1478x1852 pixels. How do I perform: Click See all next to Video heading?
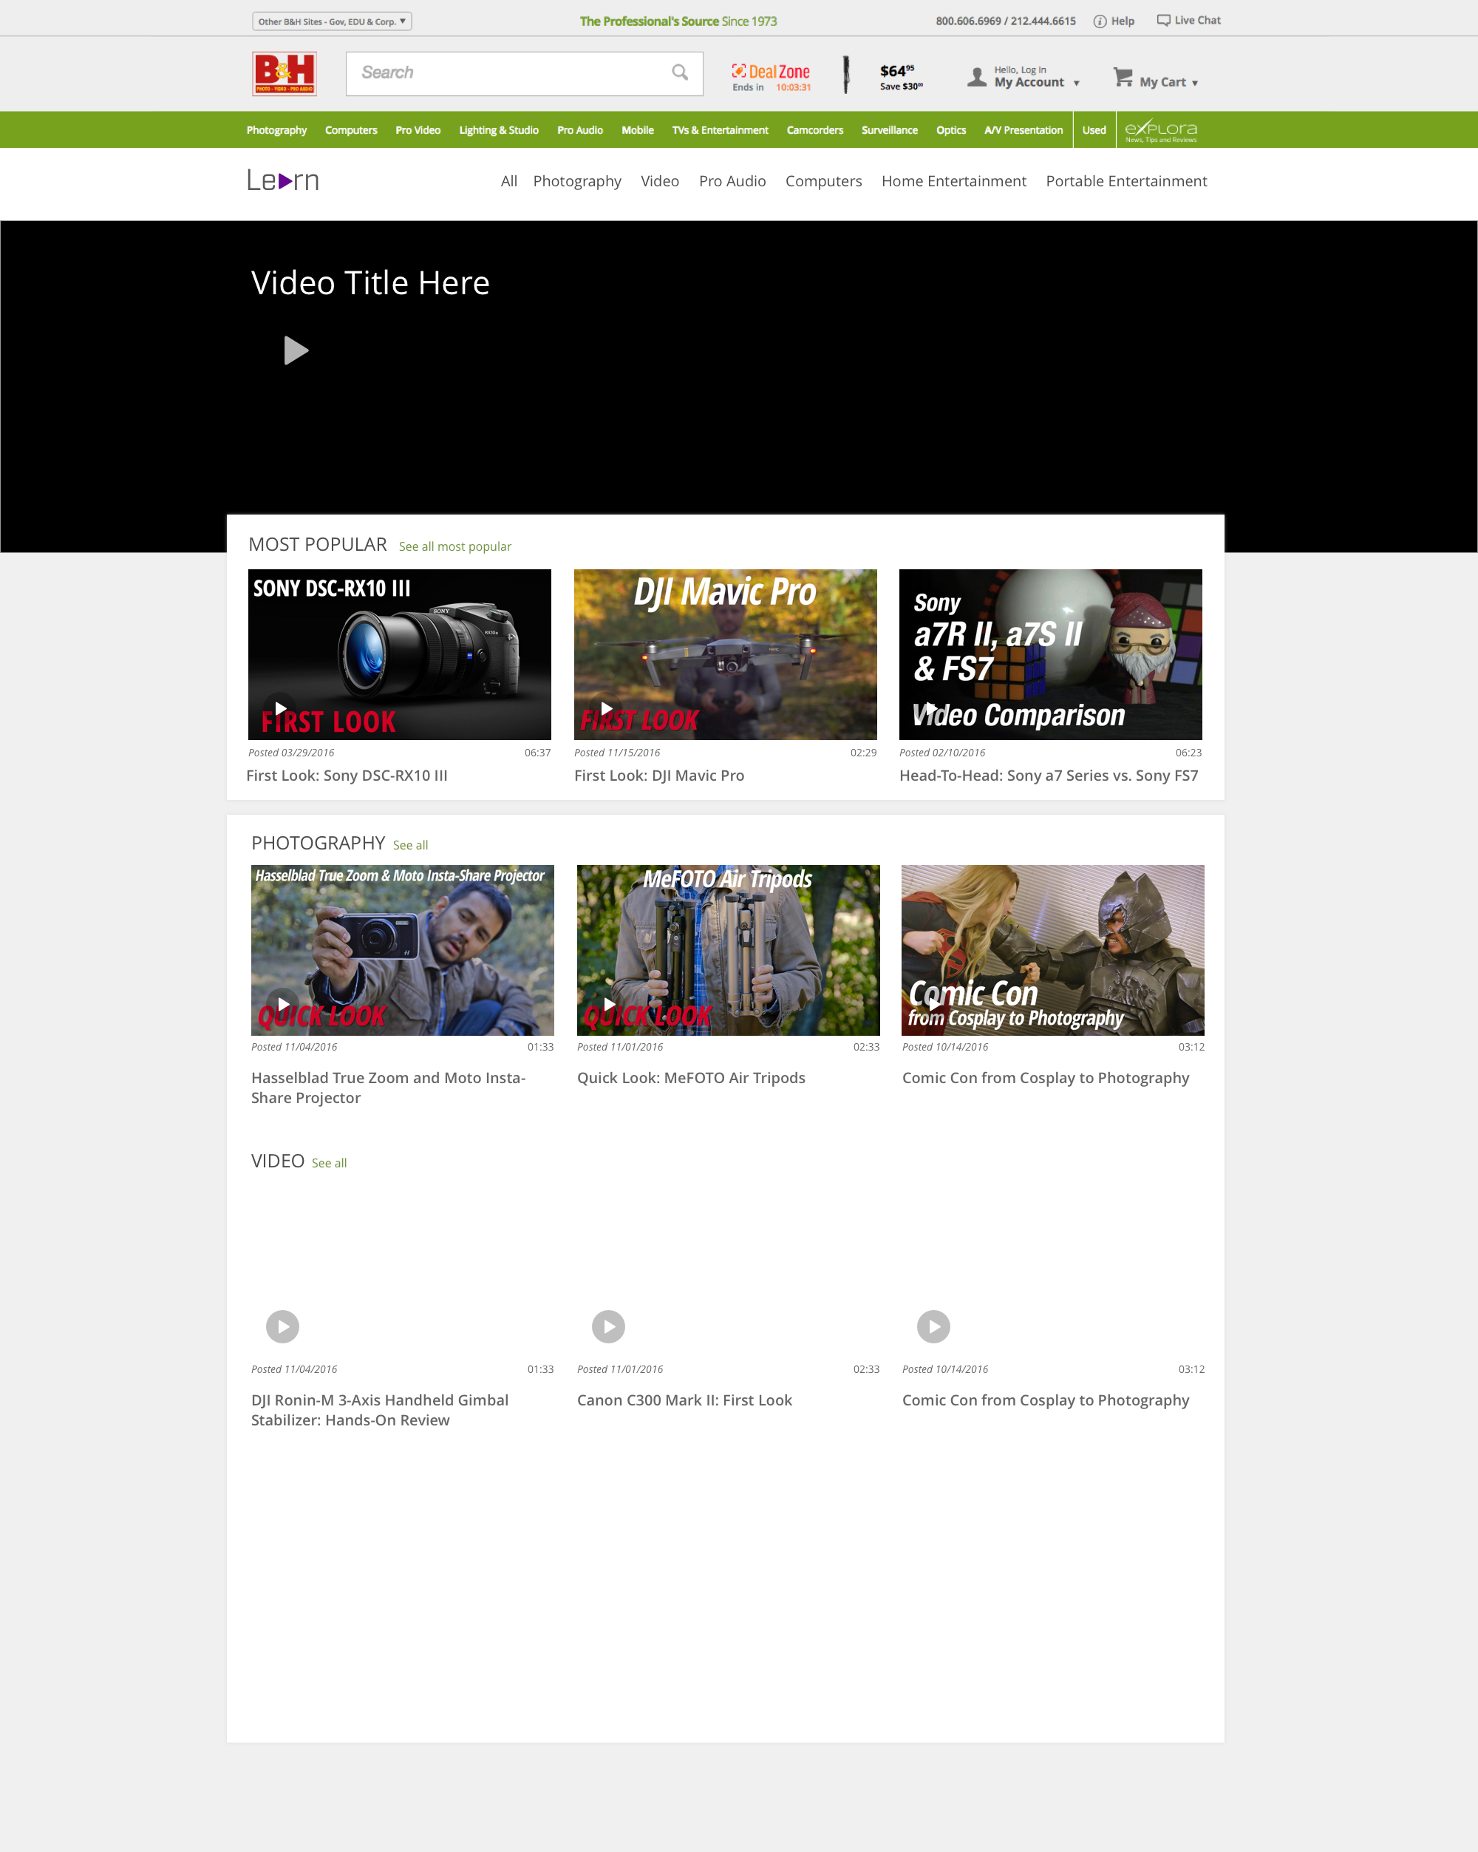[329, 1163]
